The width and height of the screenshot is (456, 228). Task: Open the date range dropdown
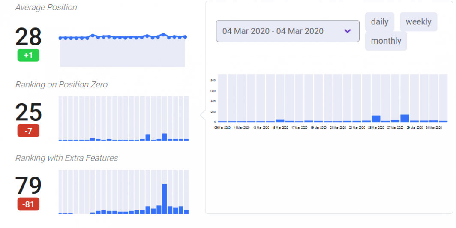pos(288,31)
